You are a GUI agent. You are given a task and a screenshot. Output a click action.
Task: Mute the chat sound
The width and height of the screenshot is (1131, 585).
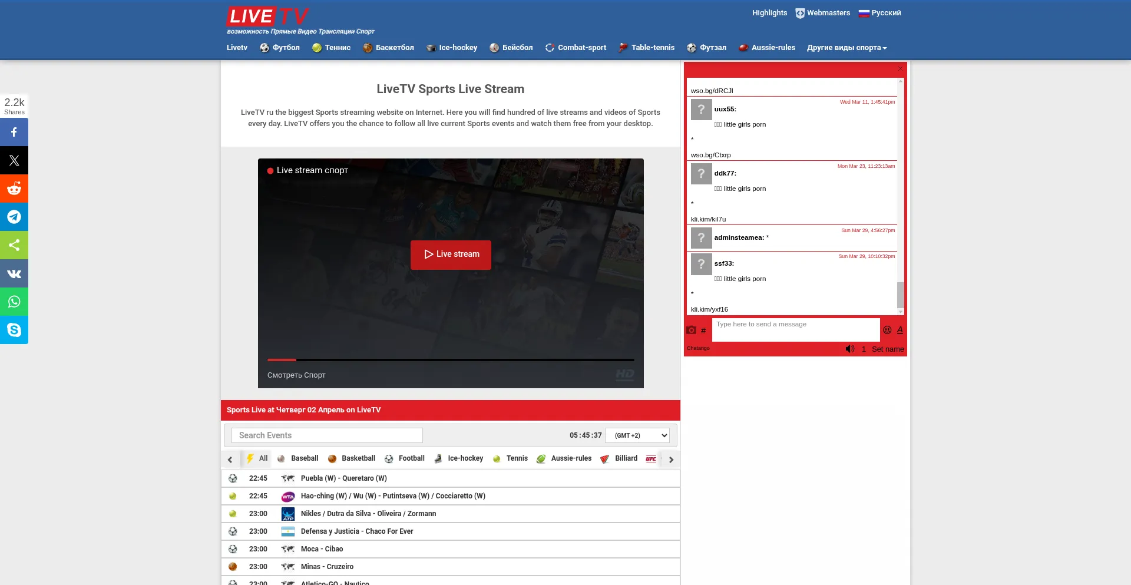(850, 349)
